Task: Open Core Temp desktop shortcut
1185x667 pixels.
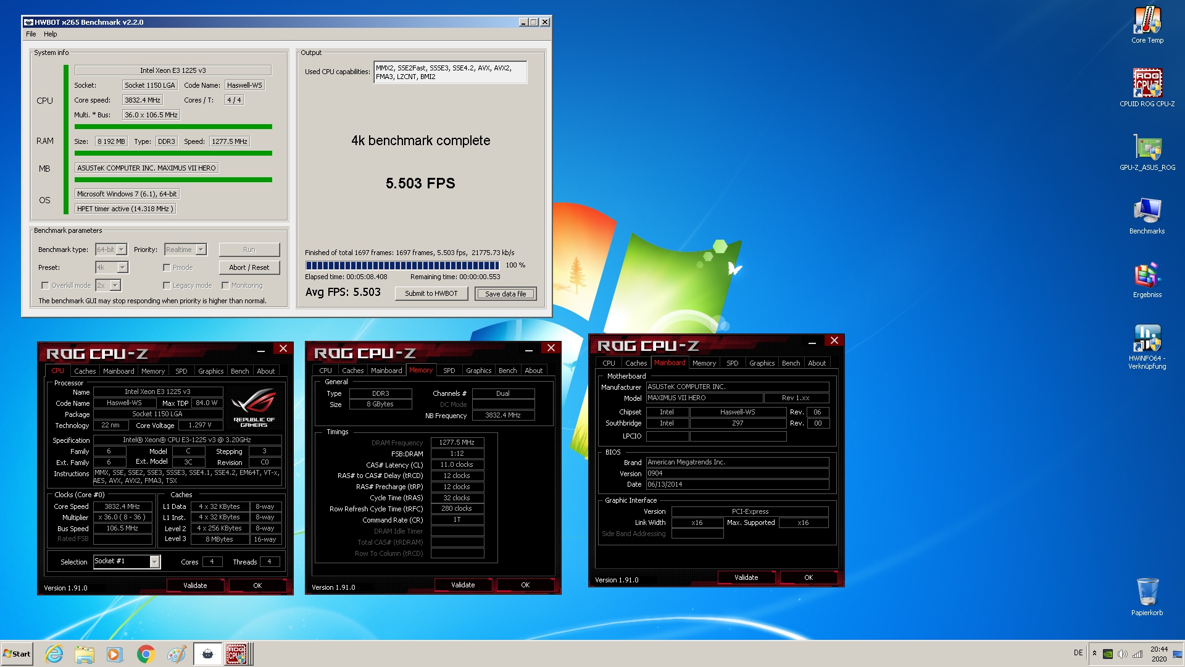Action: tap(1147, 25)
